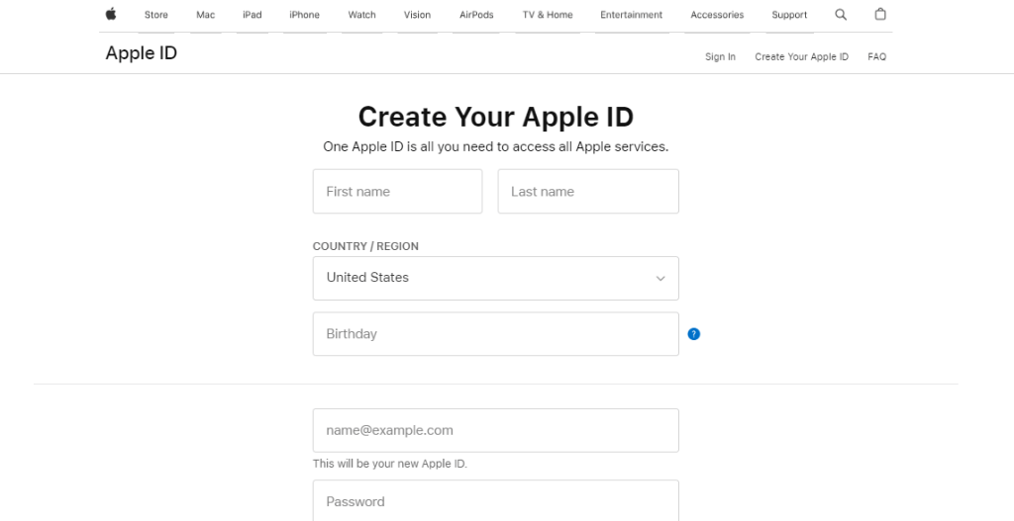Click the name@example.com email field
This screenshot has height=521, width=1014.
coord(495,431)
